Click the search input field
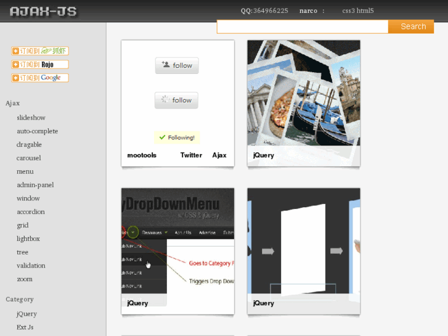 [303, 27]
